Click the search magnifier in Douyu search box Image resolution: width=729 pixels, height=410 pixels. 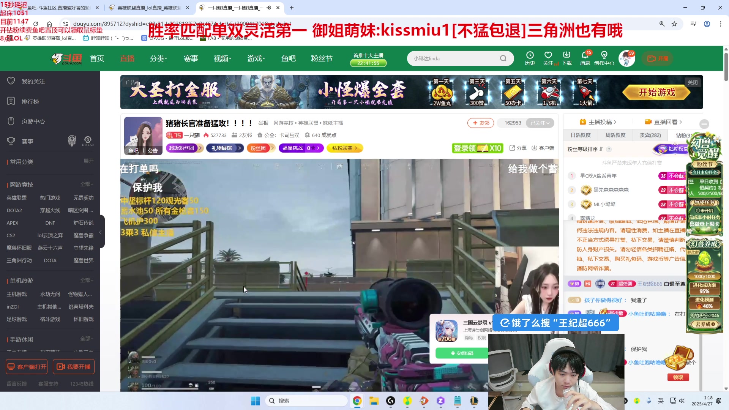pyautogui.click(x=503, y=58)
